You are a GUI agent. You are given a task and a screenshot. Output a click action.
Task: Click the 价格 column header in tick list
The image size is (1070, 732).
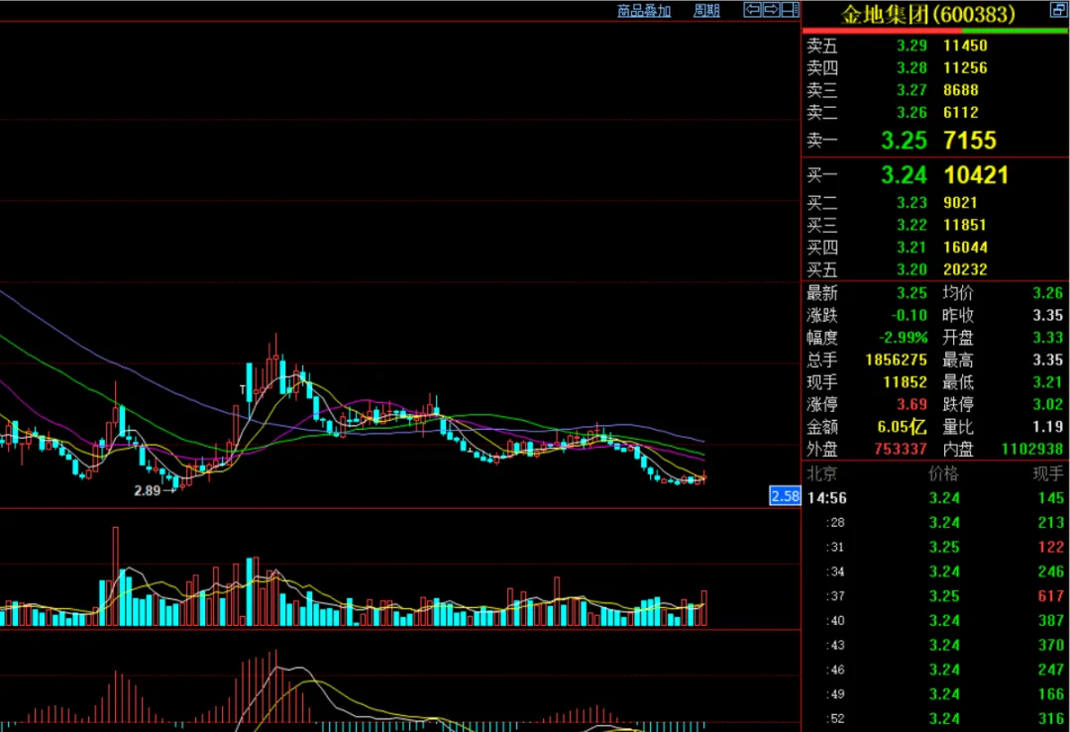943,473
